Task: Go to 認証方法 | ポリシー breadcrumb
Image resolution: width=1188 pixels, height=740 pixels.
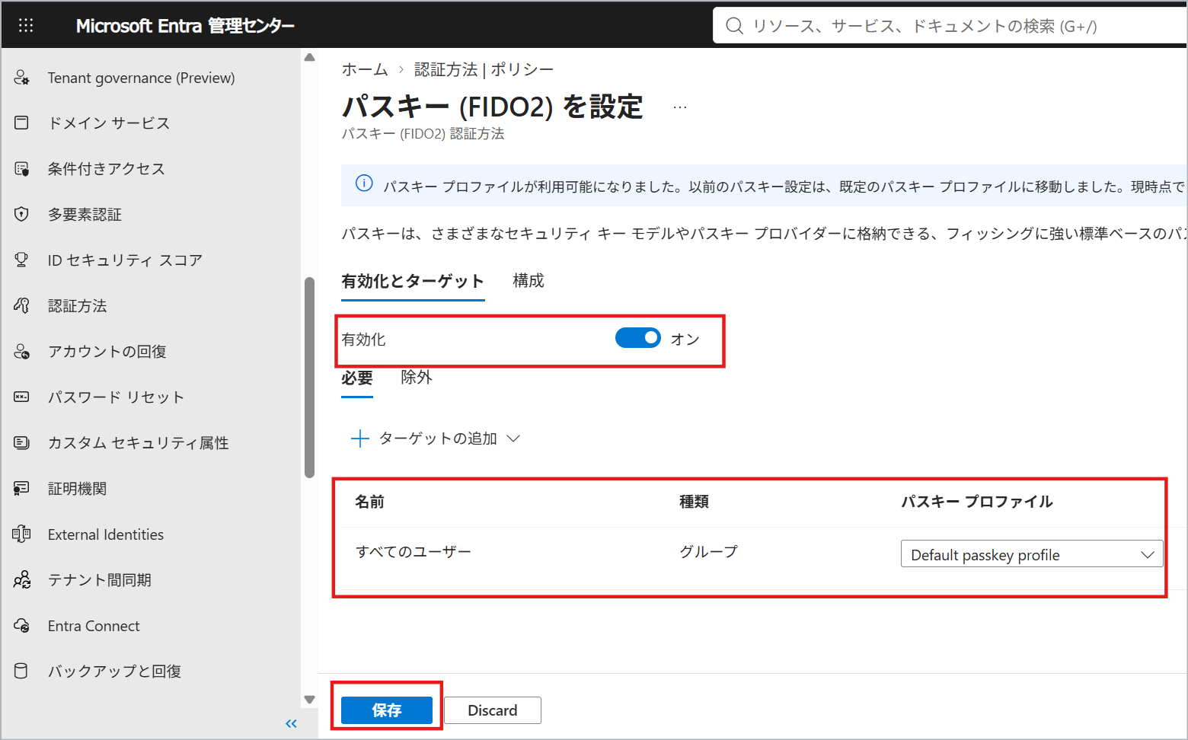Action: (x=484, y=69)
